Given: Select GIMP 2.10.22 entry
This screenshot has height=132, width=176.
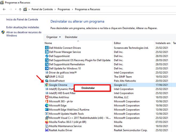Looking at the screenshot, I should [x=56, y=77].
